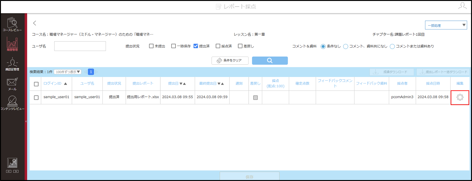This screenshot has height=181, width=472.
Task: Open the Content Review (コンテンツレビュー) sidebar icon
Action: tap(12, 103)
